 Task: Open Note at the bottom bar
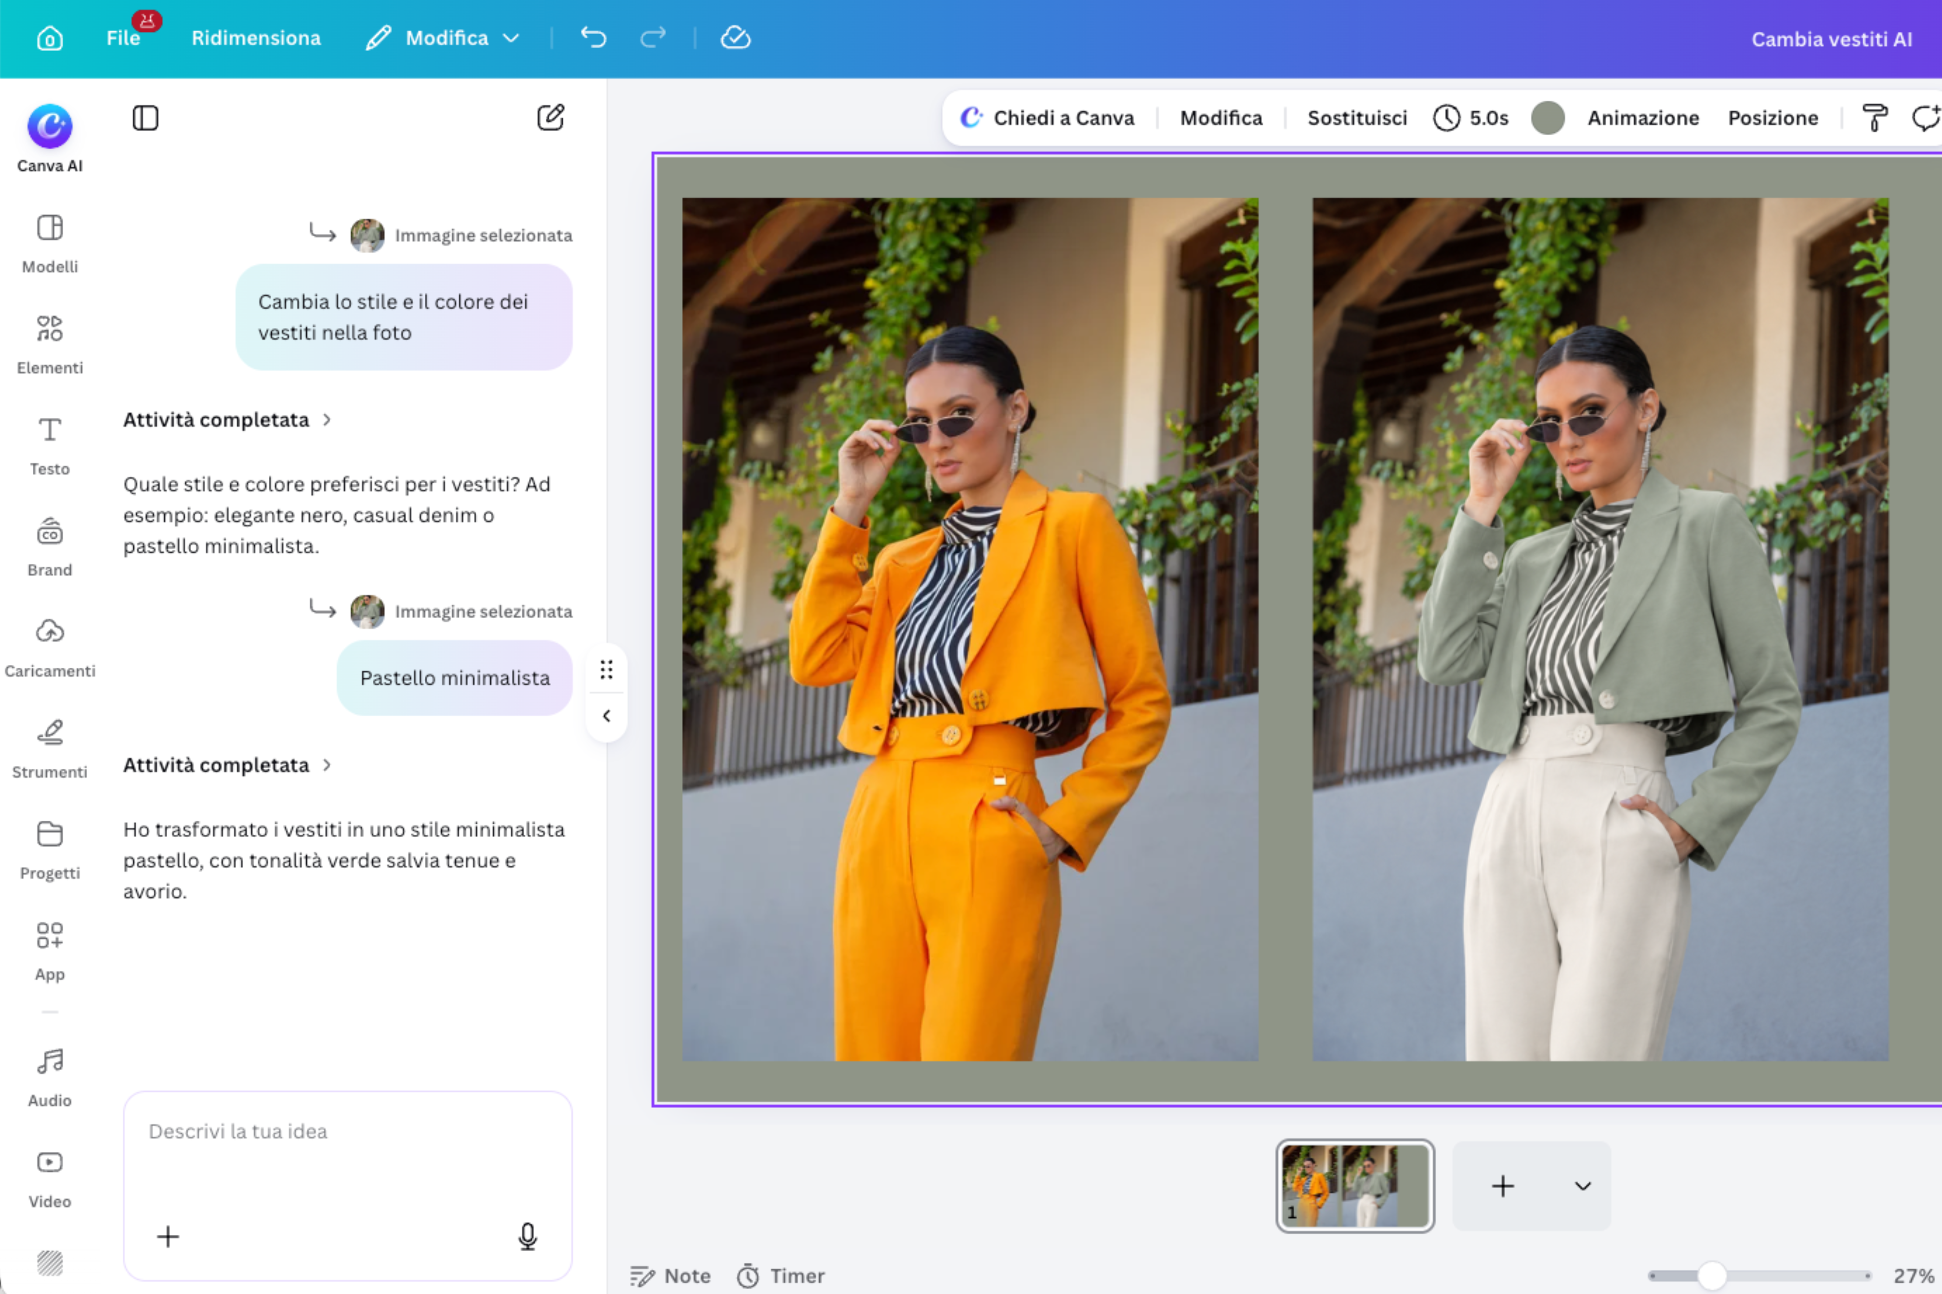(x=670, y=1276)
